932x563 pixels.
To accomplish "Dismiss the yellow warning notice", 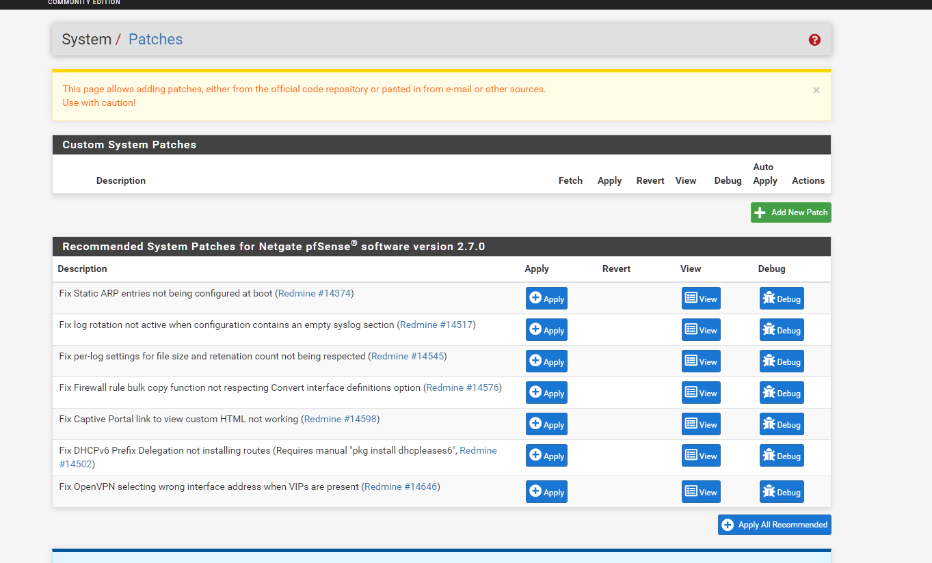I will pos(816,90).
